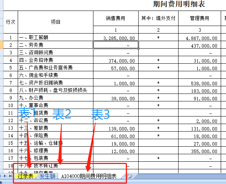Select the asterisk cell in 包装费 row

tap(158, 158)
